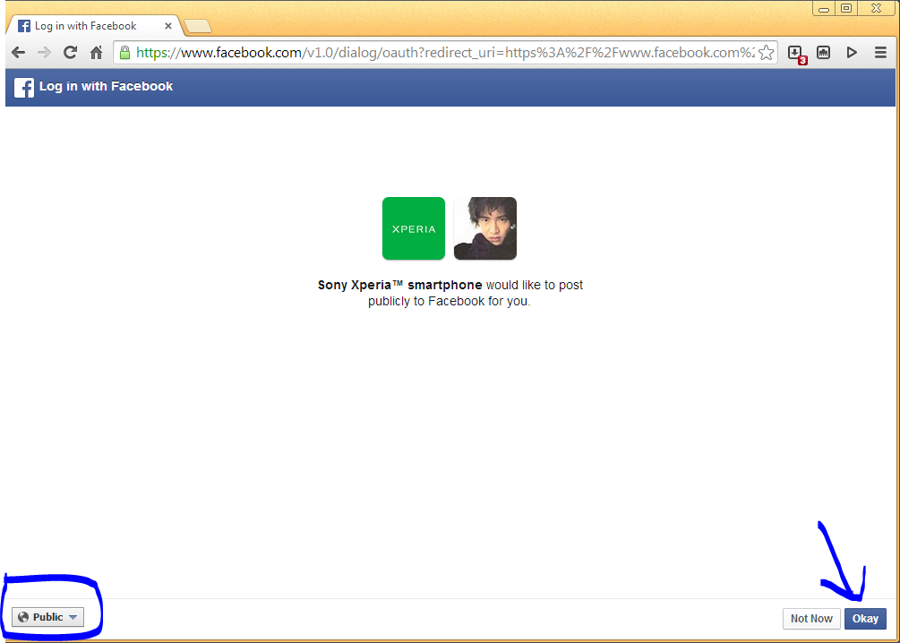Image resolution: width=900 pixels, height=643 pixels.
Task: Click the browser Back arrow
Action: click(x=19, y=53)
